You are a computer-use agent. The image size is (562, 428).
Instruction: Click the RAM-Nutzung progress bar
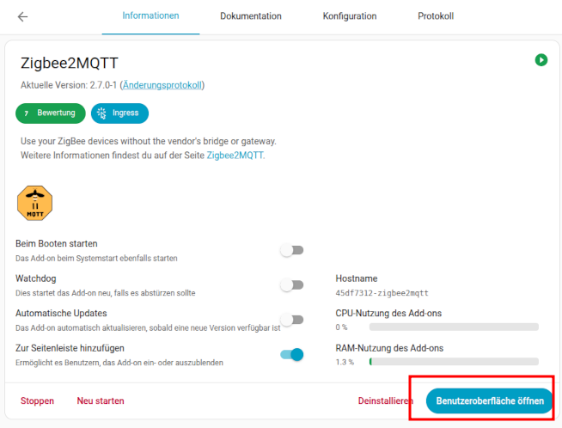pos(454,362)
